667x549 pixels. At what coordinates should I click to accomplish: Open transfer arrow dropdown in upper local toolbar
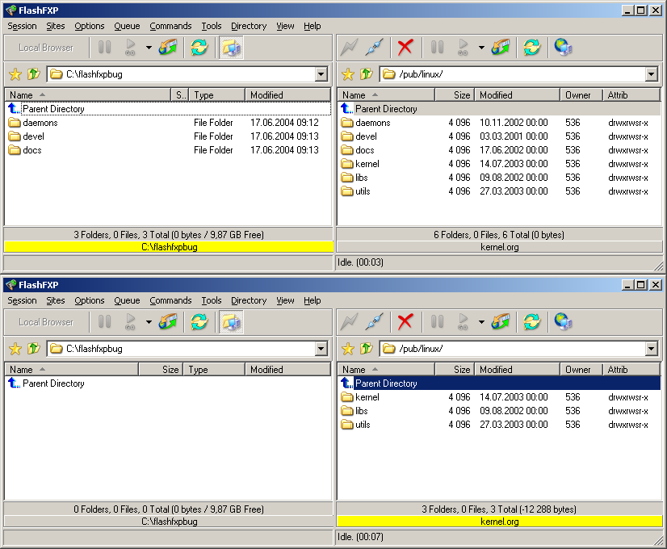pos(149,48)
